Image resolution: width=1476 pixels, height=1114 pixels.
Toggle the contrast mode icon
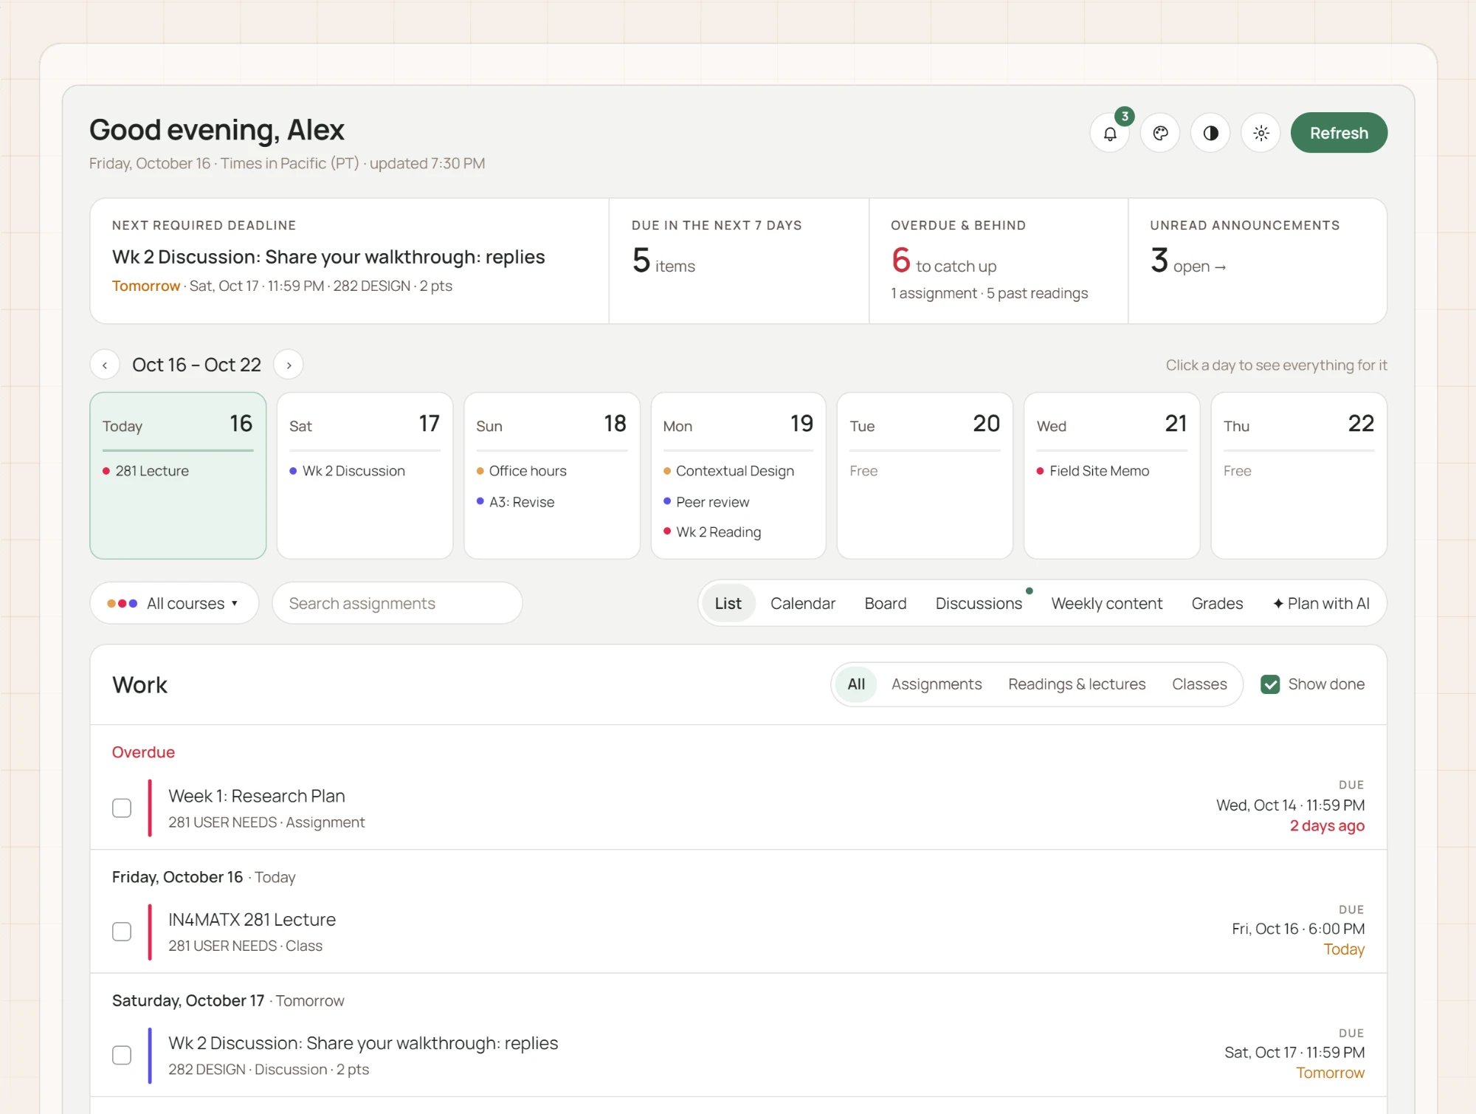(x=1210, y=133)
